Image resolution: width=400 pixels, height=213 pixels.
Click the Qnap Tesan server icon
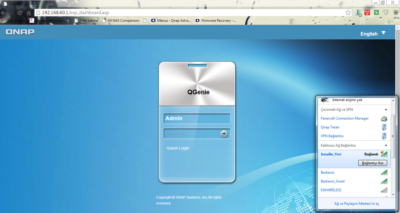pyautogui.click(x=384, y=127)
